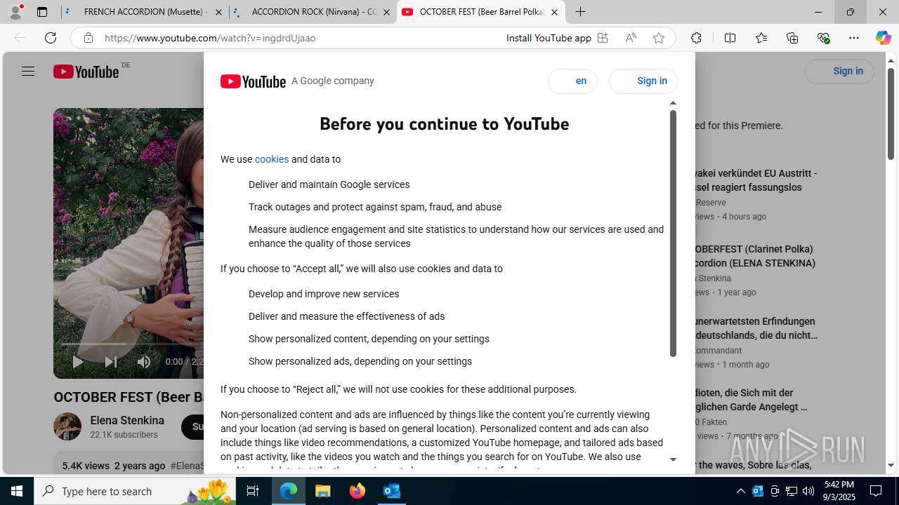Play the video with the play button

[78, 362]
